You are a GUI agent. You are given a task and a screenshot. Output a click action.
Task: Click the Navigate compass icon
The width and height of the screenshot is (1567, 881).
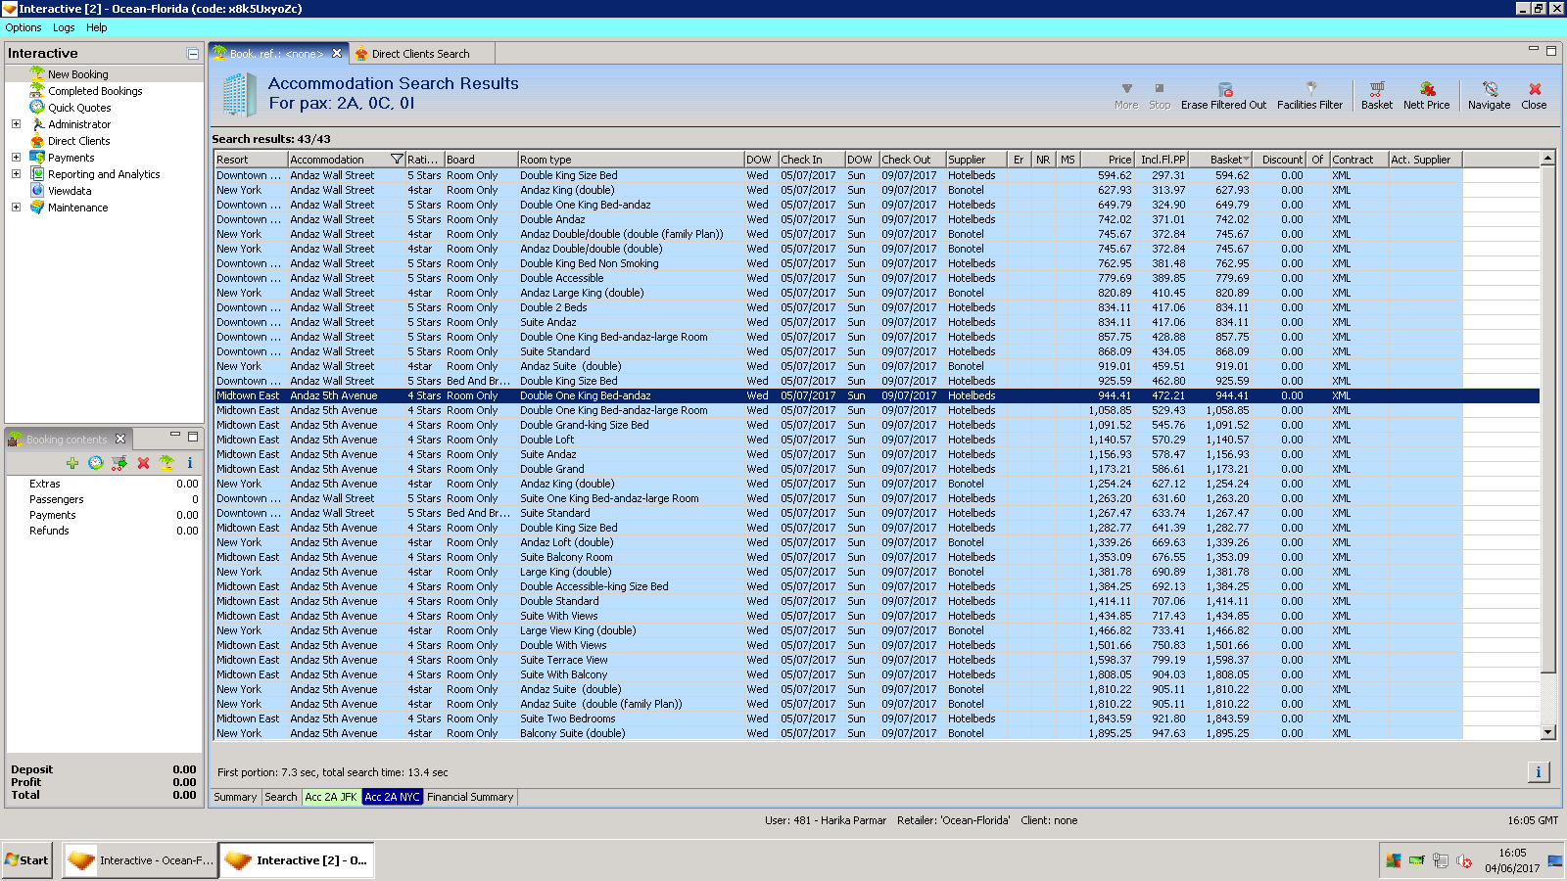click(1490, 90)
